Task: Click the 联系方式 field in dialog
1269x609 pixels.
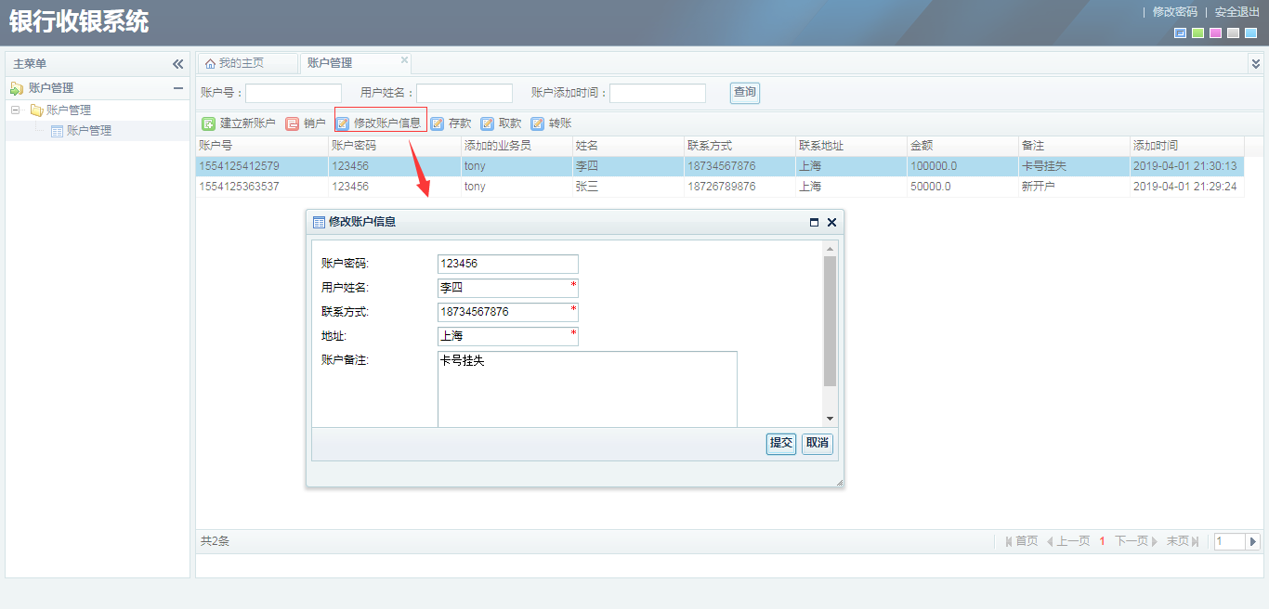Action: [508, 312]
